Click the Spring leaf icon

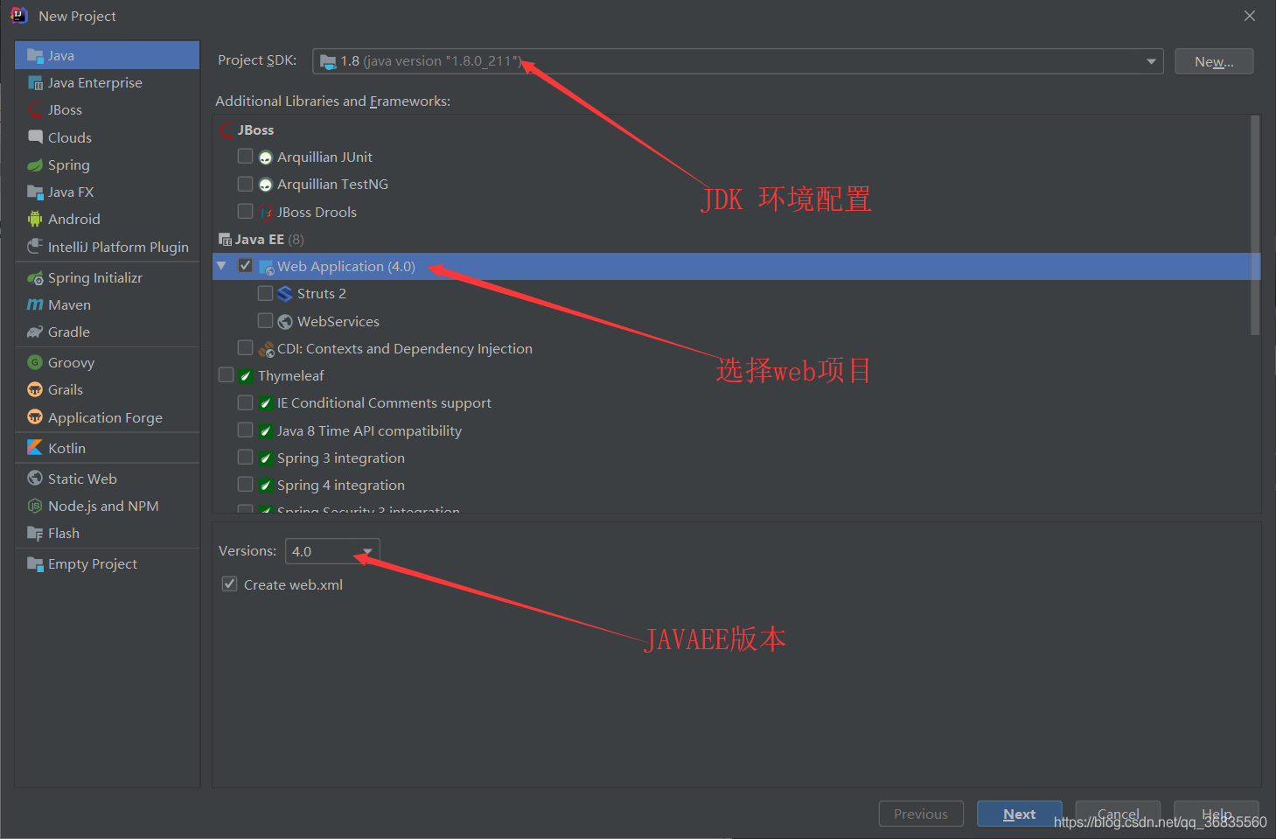click(35, 164)
